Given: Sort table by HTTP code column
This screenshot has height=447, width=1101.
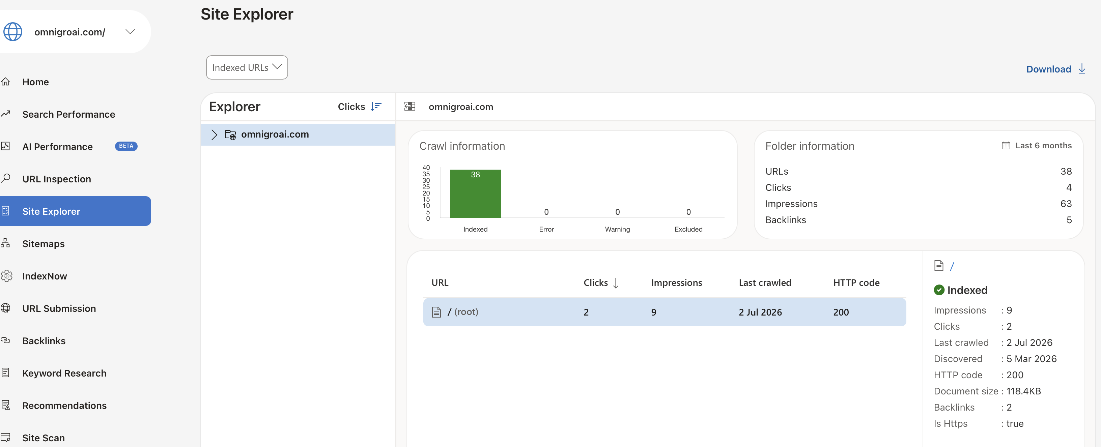Looking at the screenshot, I should [856, 282].
